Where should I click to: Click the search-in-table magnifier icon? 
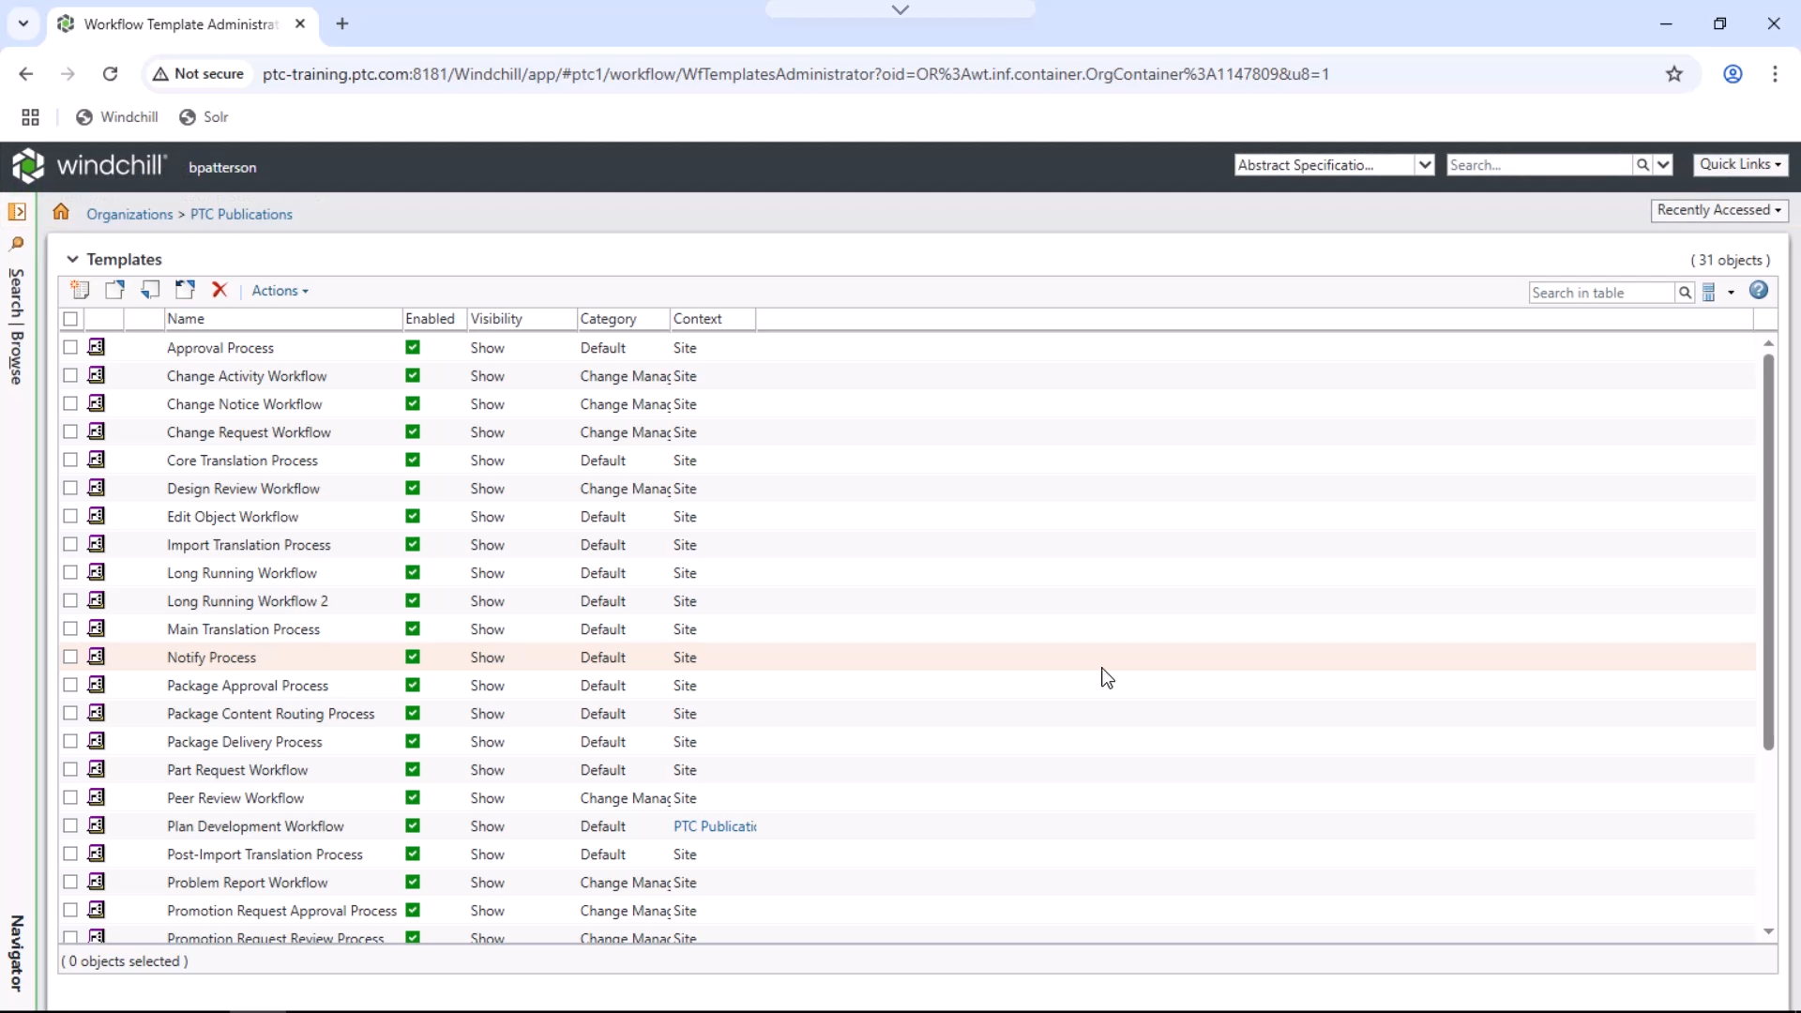[x=1685, y=293]
